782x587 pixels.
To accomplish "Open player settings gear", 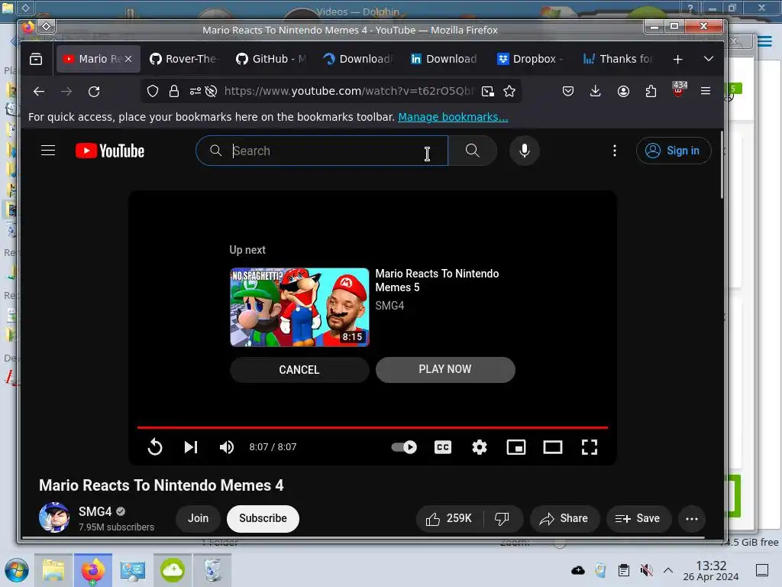I will tap(480, 446).
